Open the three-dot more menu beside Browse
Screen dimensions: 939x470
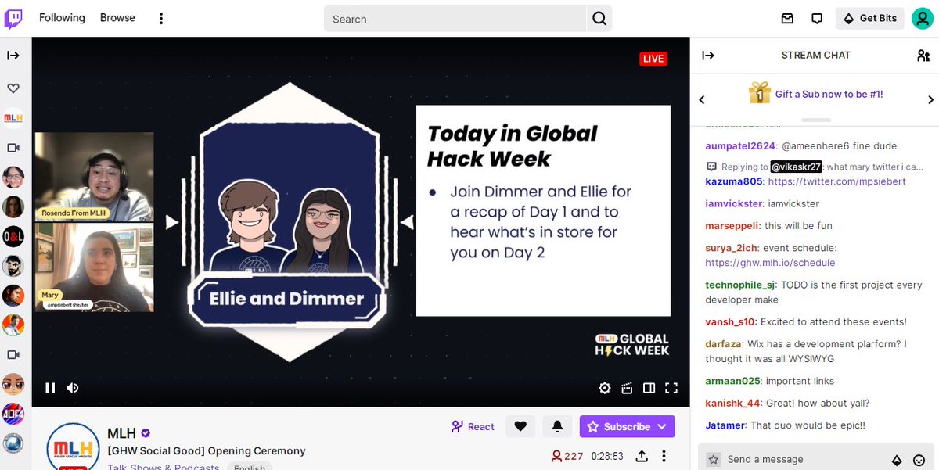coord(160,18)
